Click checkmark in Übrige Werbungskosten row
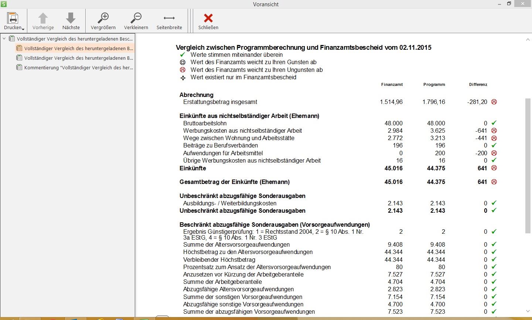This screenshot has width=532, height=320. click(494, 160)
